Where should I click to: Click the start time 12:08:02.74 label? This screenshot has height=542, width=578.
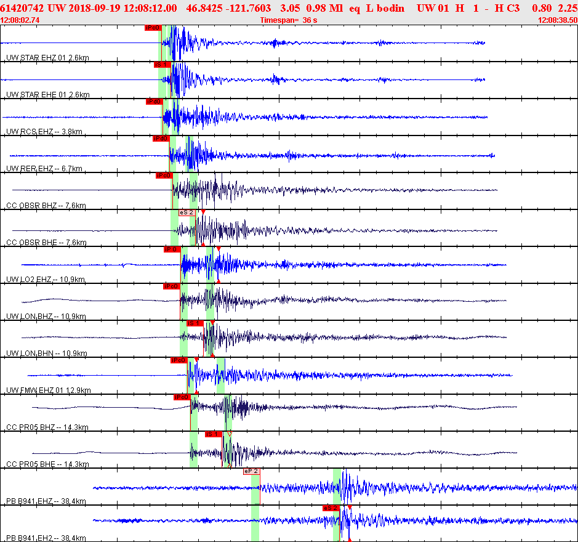20,20
